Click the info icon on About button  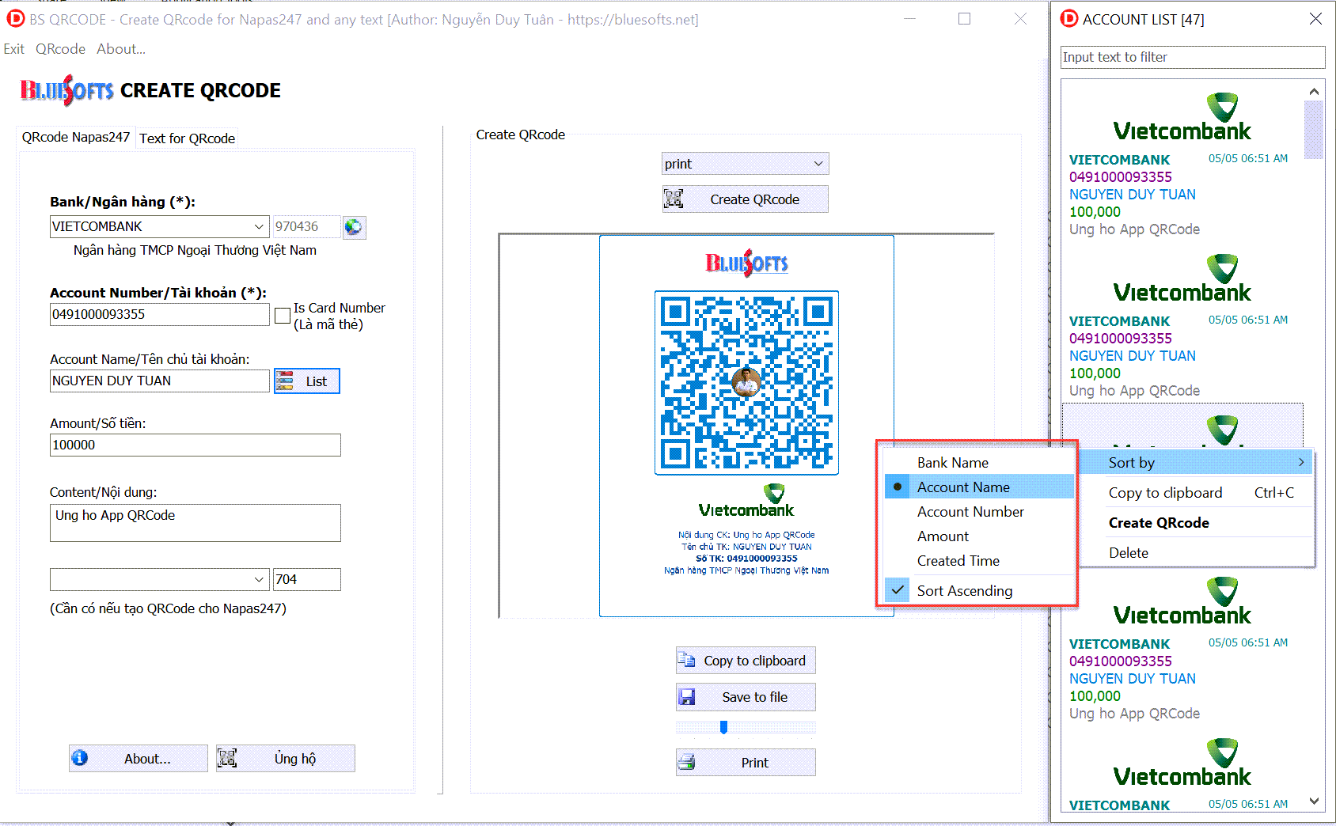click(80, 758)
